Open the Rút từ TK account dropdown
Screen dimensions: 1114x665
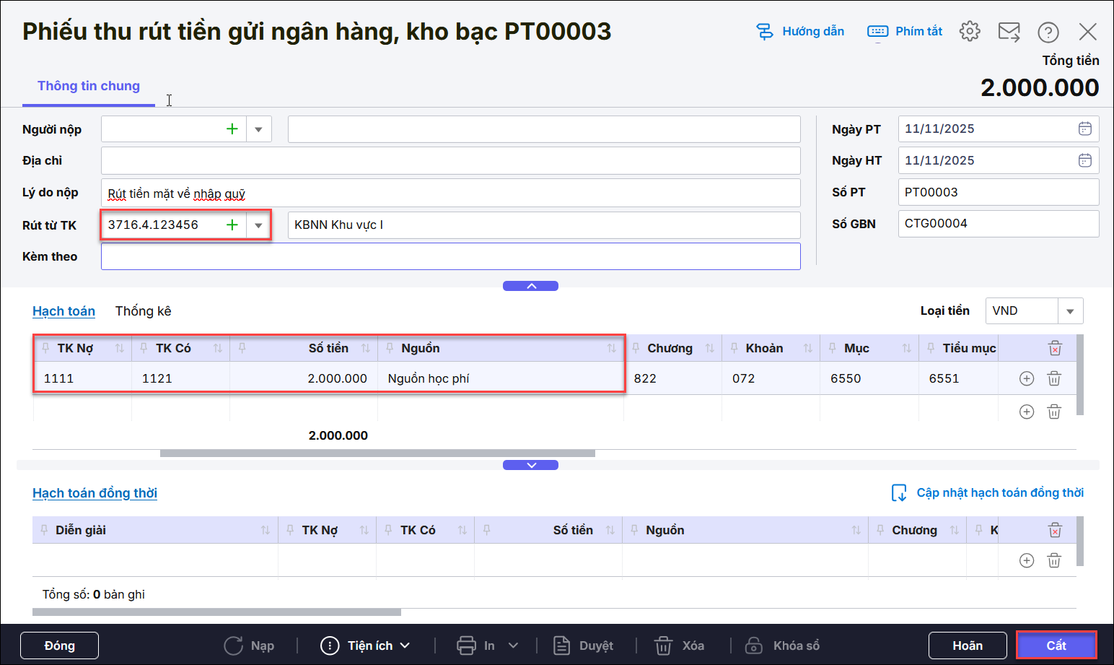[x=258, y=225]
